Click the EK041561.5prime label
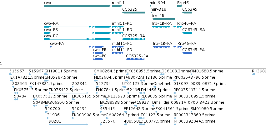The height and width of the screenshot is (126, 266). point(172,109)
